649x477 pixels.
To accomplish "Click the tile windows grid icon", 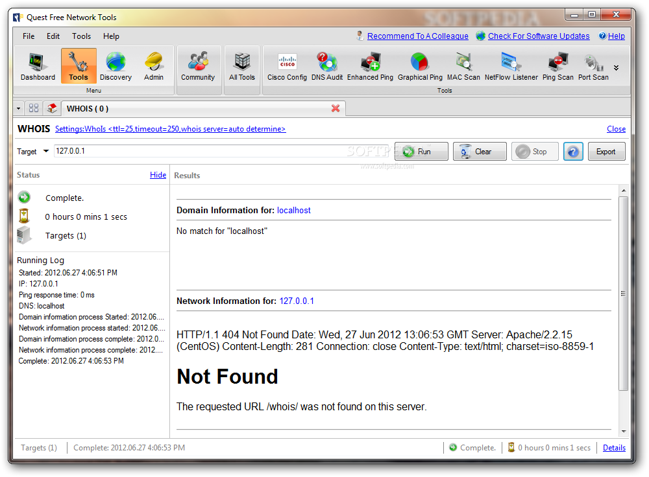I will point(34,108).
